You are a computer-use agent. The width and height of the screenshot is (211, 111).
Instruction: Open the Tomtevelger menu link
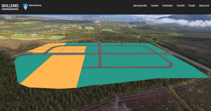pyautogui.click(x=167, y=5)
